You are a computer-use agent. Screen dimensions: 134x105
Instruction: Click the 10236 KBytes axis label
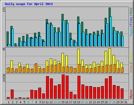[4, 78]
